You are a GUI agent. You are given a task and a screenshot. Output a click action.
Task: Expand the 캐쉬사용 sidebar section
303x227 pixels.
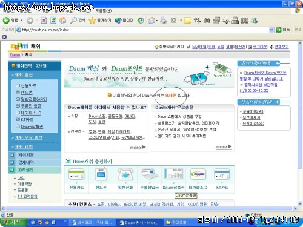point(26,155)
